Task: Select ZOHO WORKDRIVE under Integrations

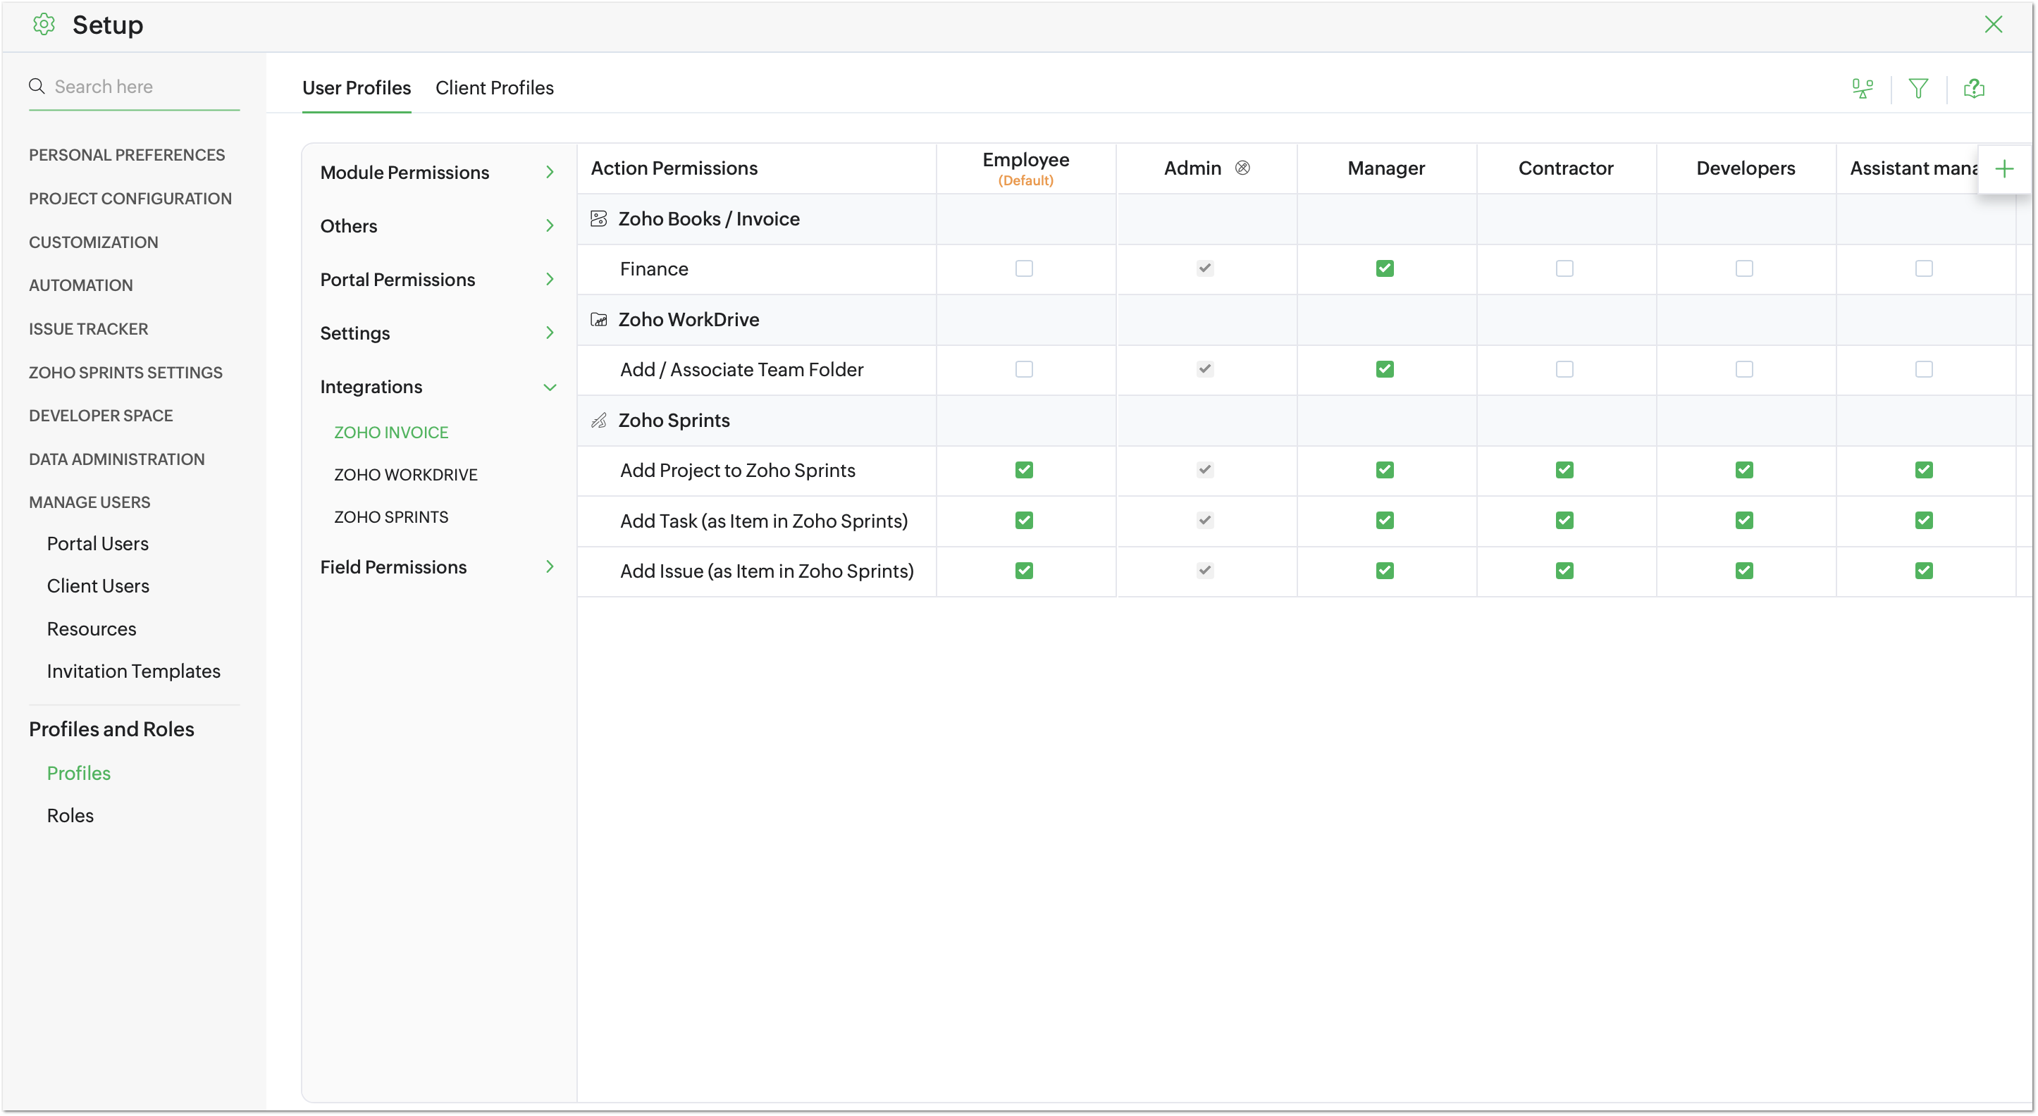Action: coord(405,475)
